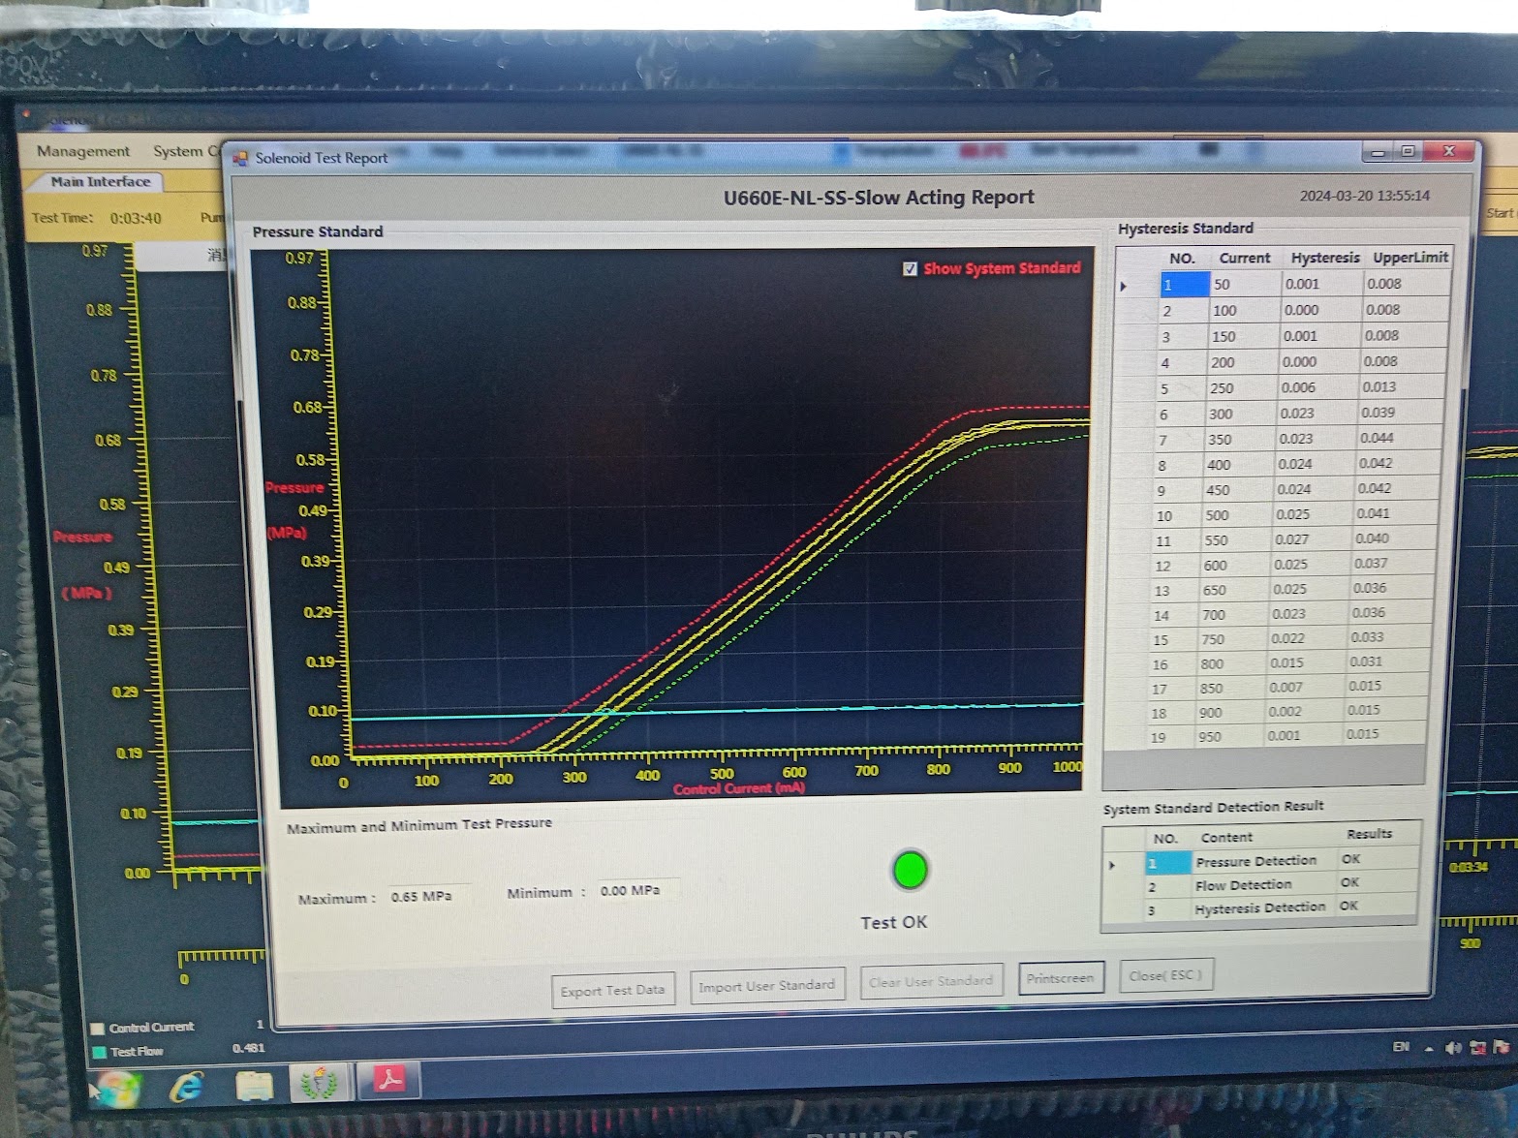This screenshot has height=1138, width=1518.
Task: Click the U660E-NL-SS-Slow Acting Report title
Action: coord(879,198)
